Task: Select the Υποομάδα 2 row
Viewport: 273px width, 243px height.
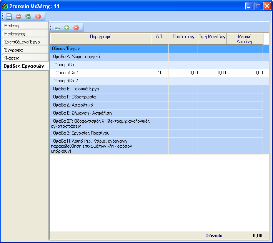Action: tap(160, 81)
